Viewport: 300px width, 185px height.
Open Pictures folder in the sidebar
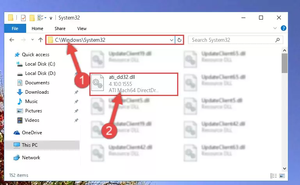pyautogui.click(x=34, y=111)
